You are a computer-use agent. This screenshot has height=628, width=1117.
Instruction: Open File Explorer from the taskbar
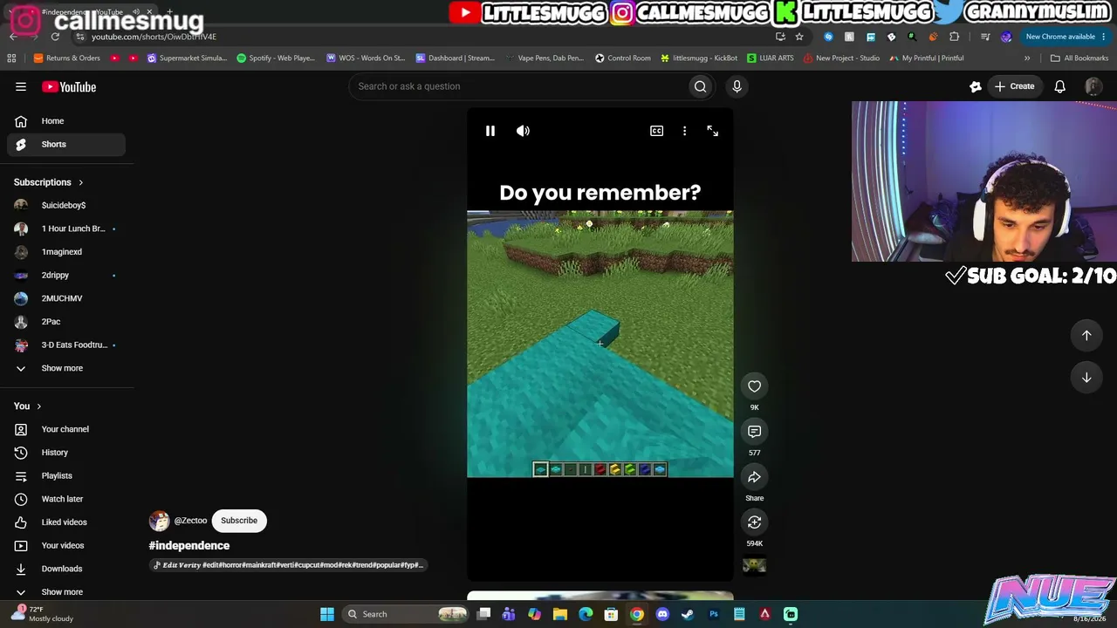[x=560, y=614]
